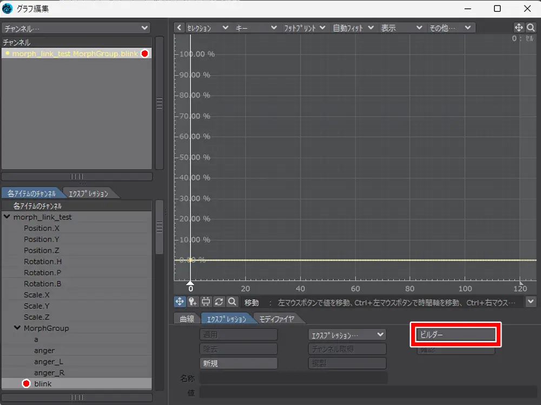Select the Zoom tool below the graph
This screenshot has width=541, height=405.
coord(232,302)
